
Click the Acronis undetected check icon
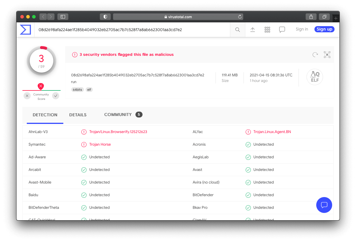click(x=248, y=144)
